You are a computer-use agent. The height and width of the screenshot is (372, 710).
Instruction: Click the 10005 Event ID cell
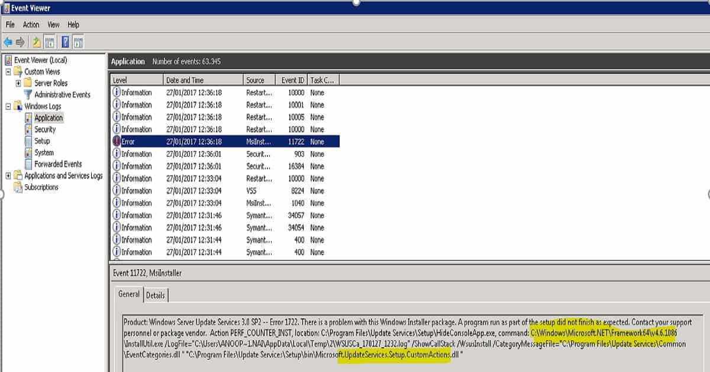[x=296, y=117]
